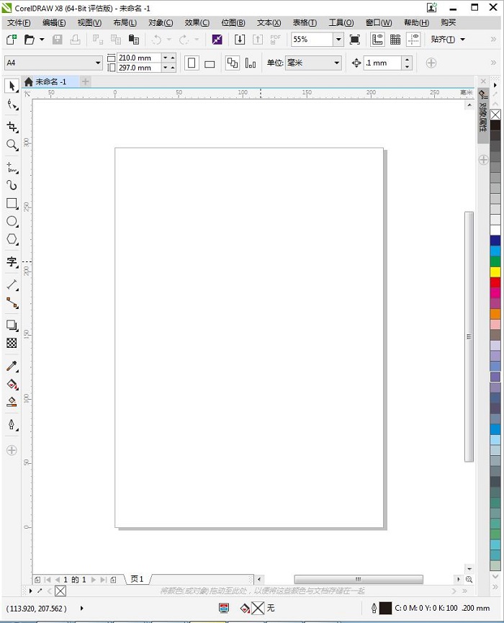Viewport: 504px width, 623px height.
Task: Click the nudge distance .1 mm field
Action: click(382, 63)
